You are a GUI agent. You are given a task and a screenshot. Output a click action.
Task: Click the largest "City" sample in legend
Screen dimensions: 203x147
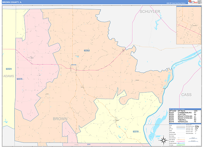pos(197,126)
